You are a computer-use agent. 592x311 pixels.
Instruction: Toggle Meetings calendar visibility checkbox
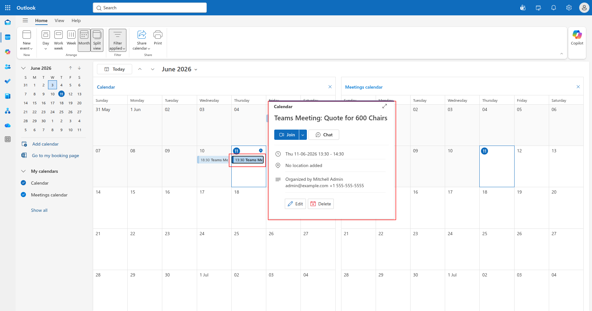click(23, 195)
